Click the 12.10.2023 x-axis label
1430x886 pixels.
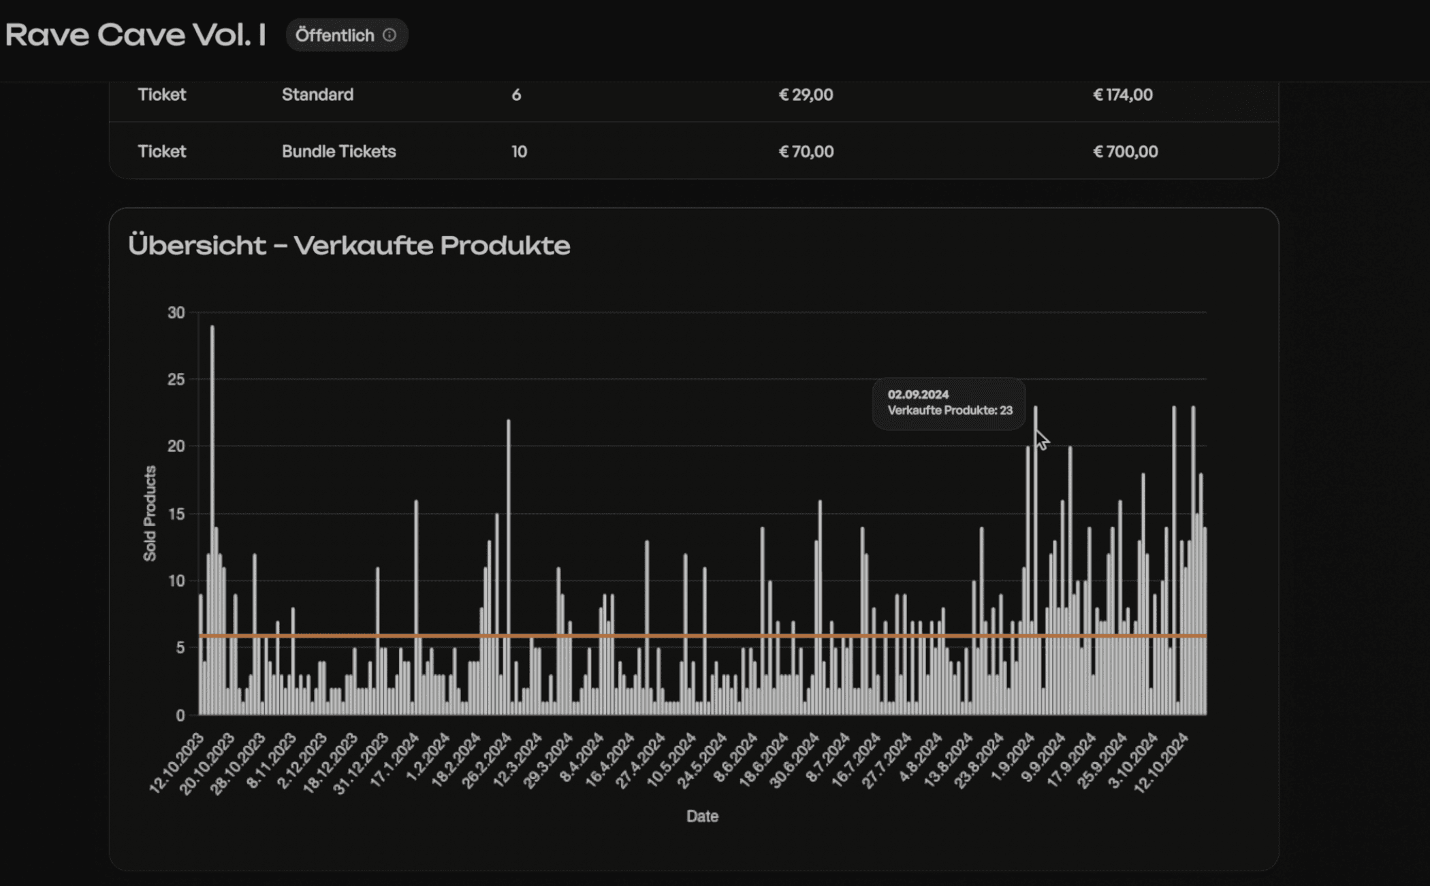178,762
